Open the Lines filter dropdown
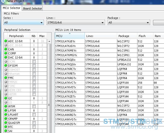 tap(76, 22)
